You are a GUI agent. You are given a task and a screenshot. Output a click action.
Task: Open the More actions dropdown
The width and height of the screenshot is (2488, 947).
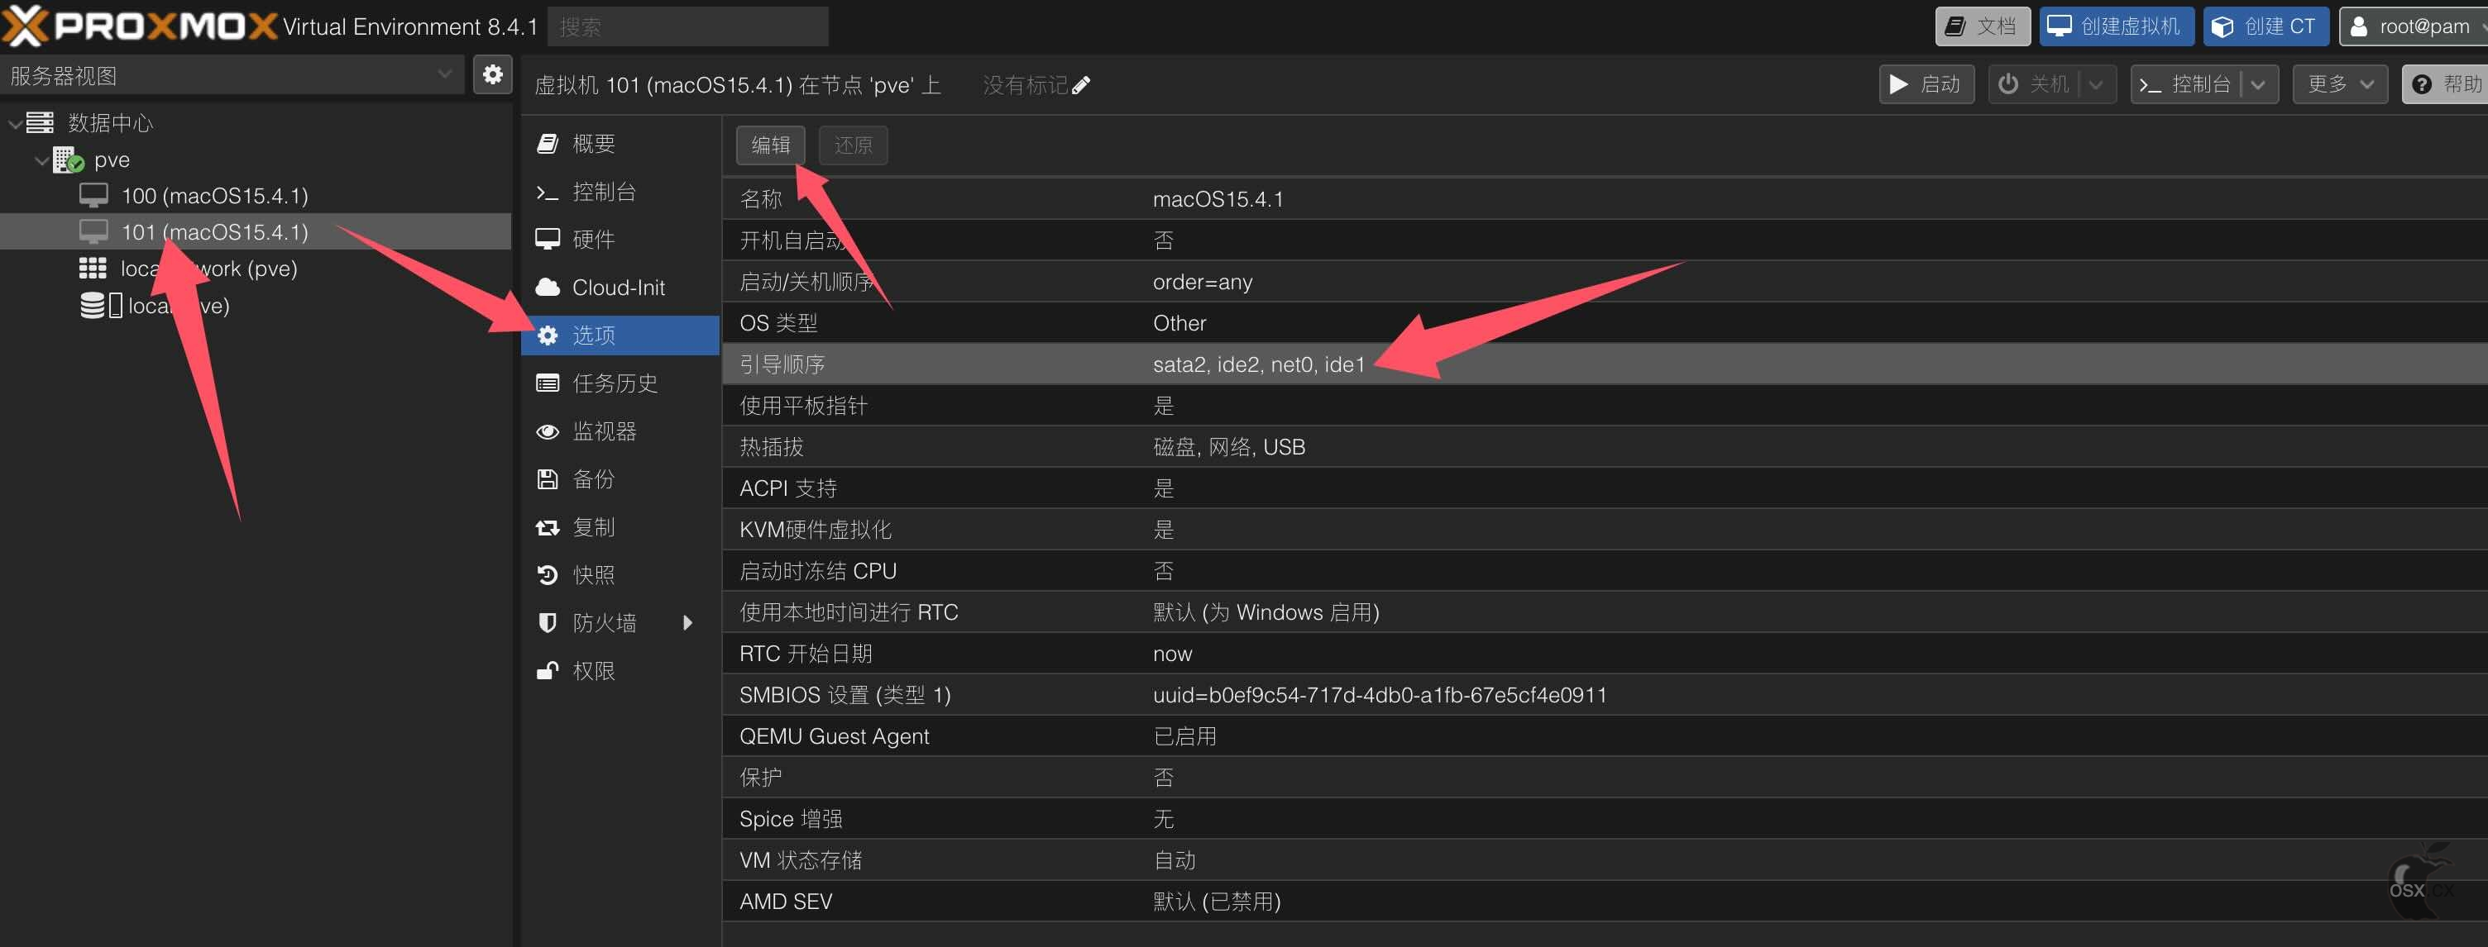2340,85
